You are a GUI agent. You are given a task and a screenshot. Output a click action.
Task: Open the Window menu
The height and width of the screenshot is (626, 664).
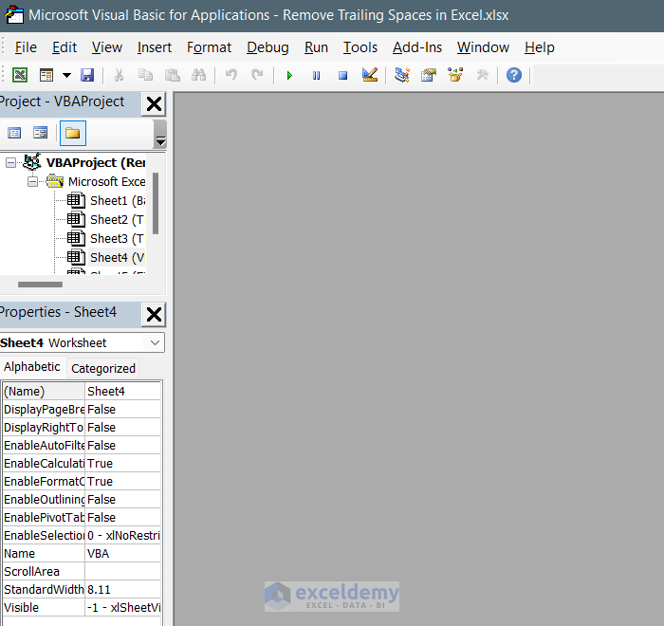[483, 47]
